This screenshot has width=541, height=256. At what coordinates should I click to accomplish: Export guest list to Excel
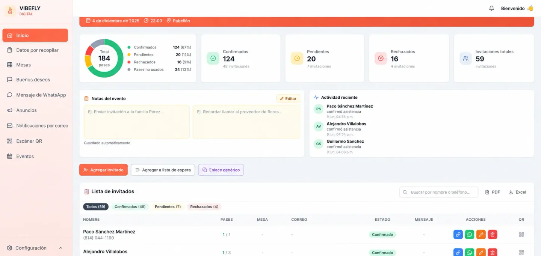point(517,192)
